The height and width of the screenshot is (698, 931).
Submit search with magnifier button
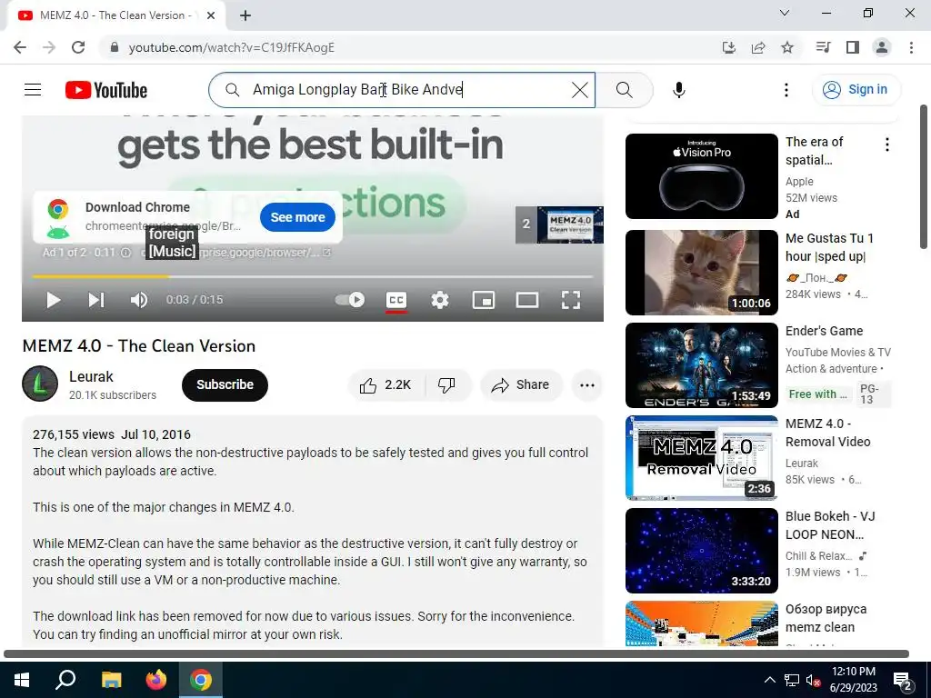(624, 90)
